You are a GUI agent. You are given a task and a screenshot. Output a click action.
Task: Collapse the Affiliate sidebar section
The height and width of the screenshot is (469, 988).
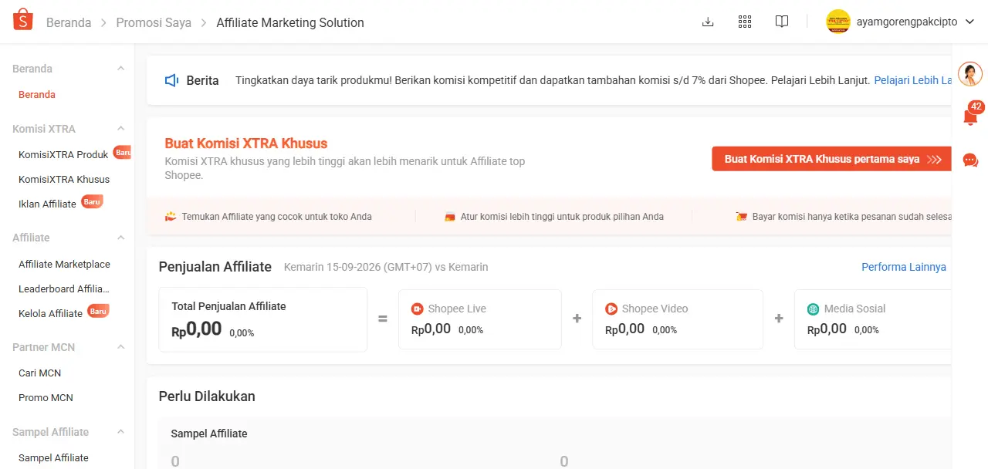point(121,238)
